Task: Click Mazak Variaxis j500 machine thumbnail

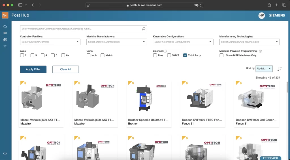Action: tap(32, 98)
